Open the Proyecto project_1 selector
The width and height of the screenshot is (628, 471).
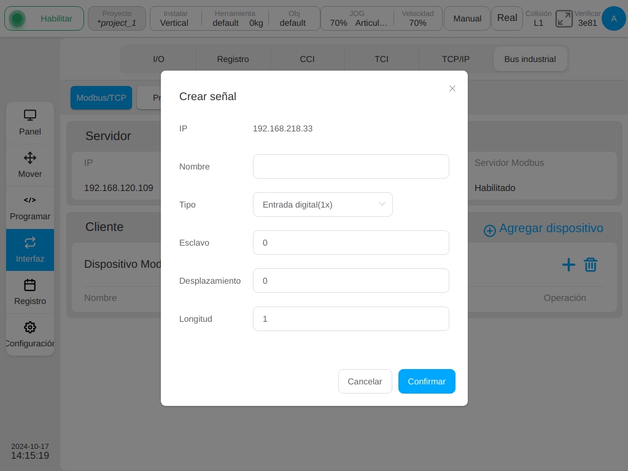[117, 18]
